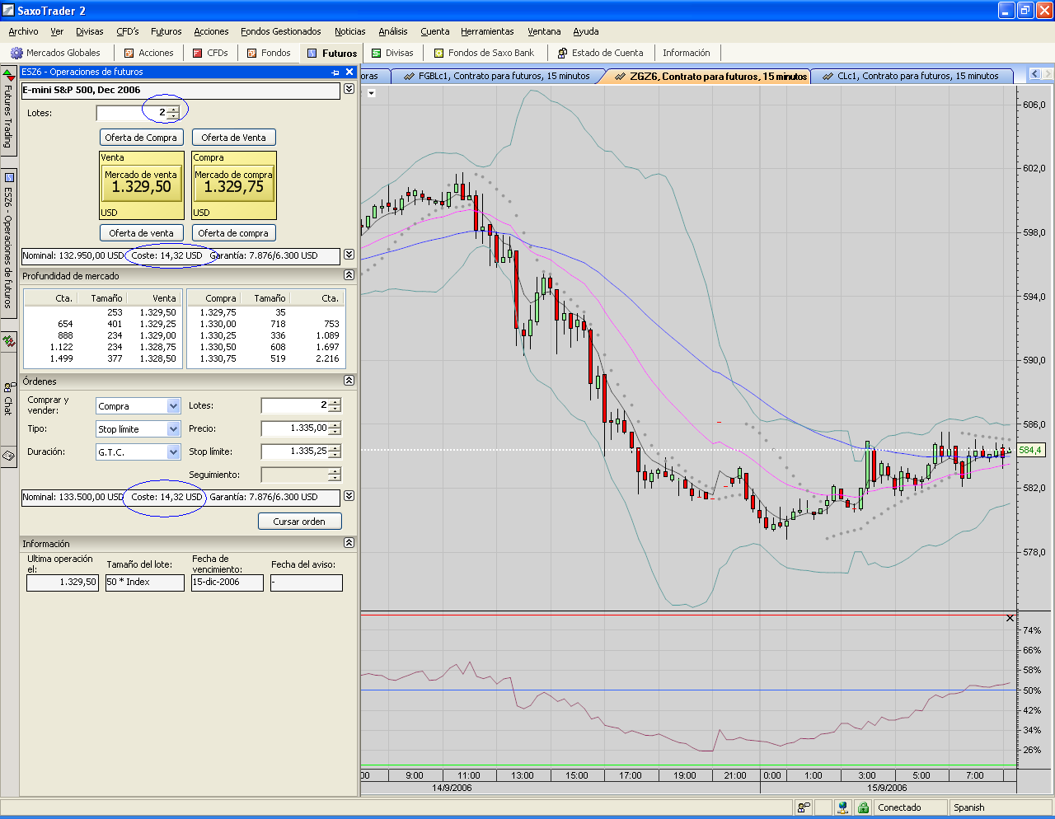Click the chat user icon in status bar
Screen dimensions: 1055x819
click(804, 807)
